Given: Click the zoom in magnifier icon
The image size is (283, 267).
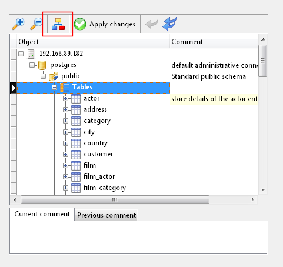Looking at the screenshot, I should coord(18,24).
